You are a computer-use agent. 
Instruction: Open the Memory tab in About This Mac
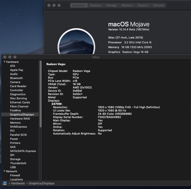click(127, 5)
